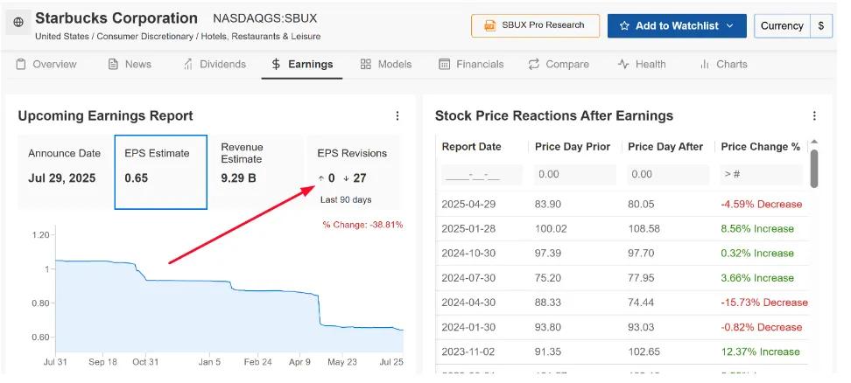Click the globe icon beside Starbucks Corporation
The image size is (851, 383).
pos(18,22)
